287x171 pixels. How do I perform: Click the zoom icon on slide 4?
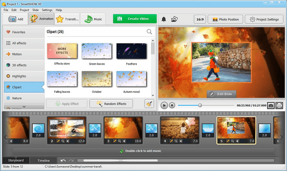point(176,141)
